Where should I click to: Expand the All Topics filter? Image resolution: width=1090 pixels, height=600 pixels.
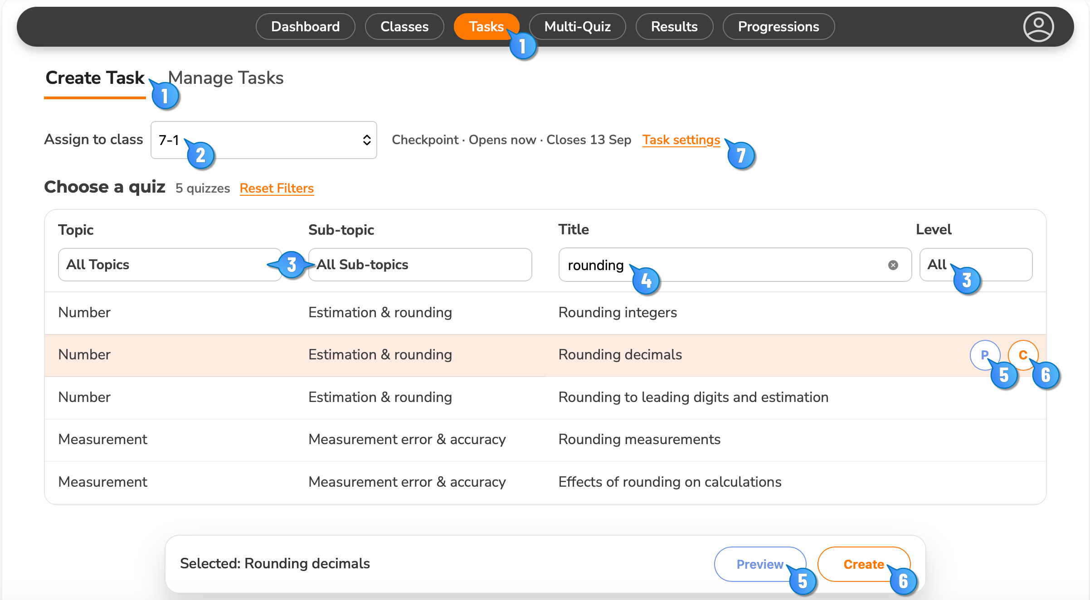pos(170,265)
